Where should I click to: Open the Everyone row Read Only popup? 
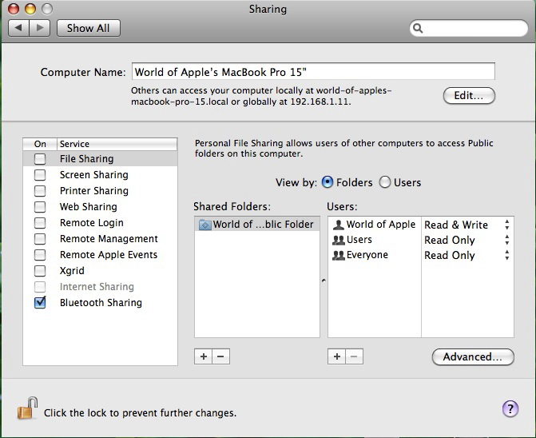coord(467,256)
